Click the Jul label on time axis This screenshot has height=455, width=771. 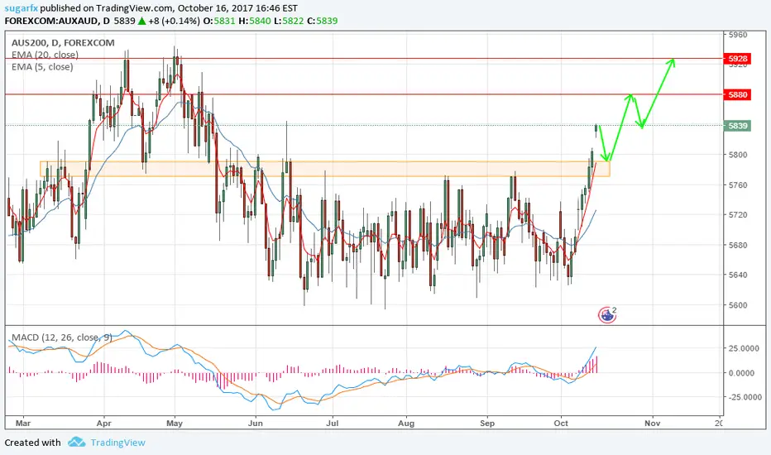click(333, 423)
